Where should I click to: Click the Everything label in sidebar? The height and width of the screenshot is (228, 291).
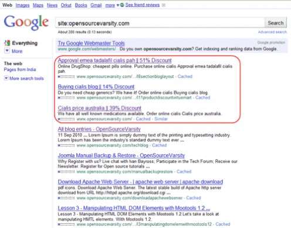[25, 43]
